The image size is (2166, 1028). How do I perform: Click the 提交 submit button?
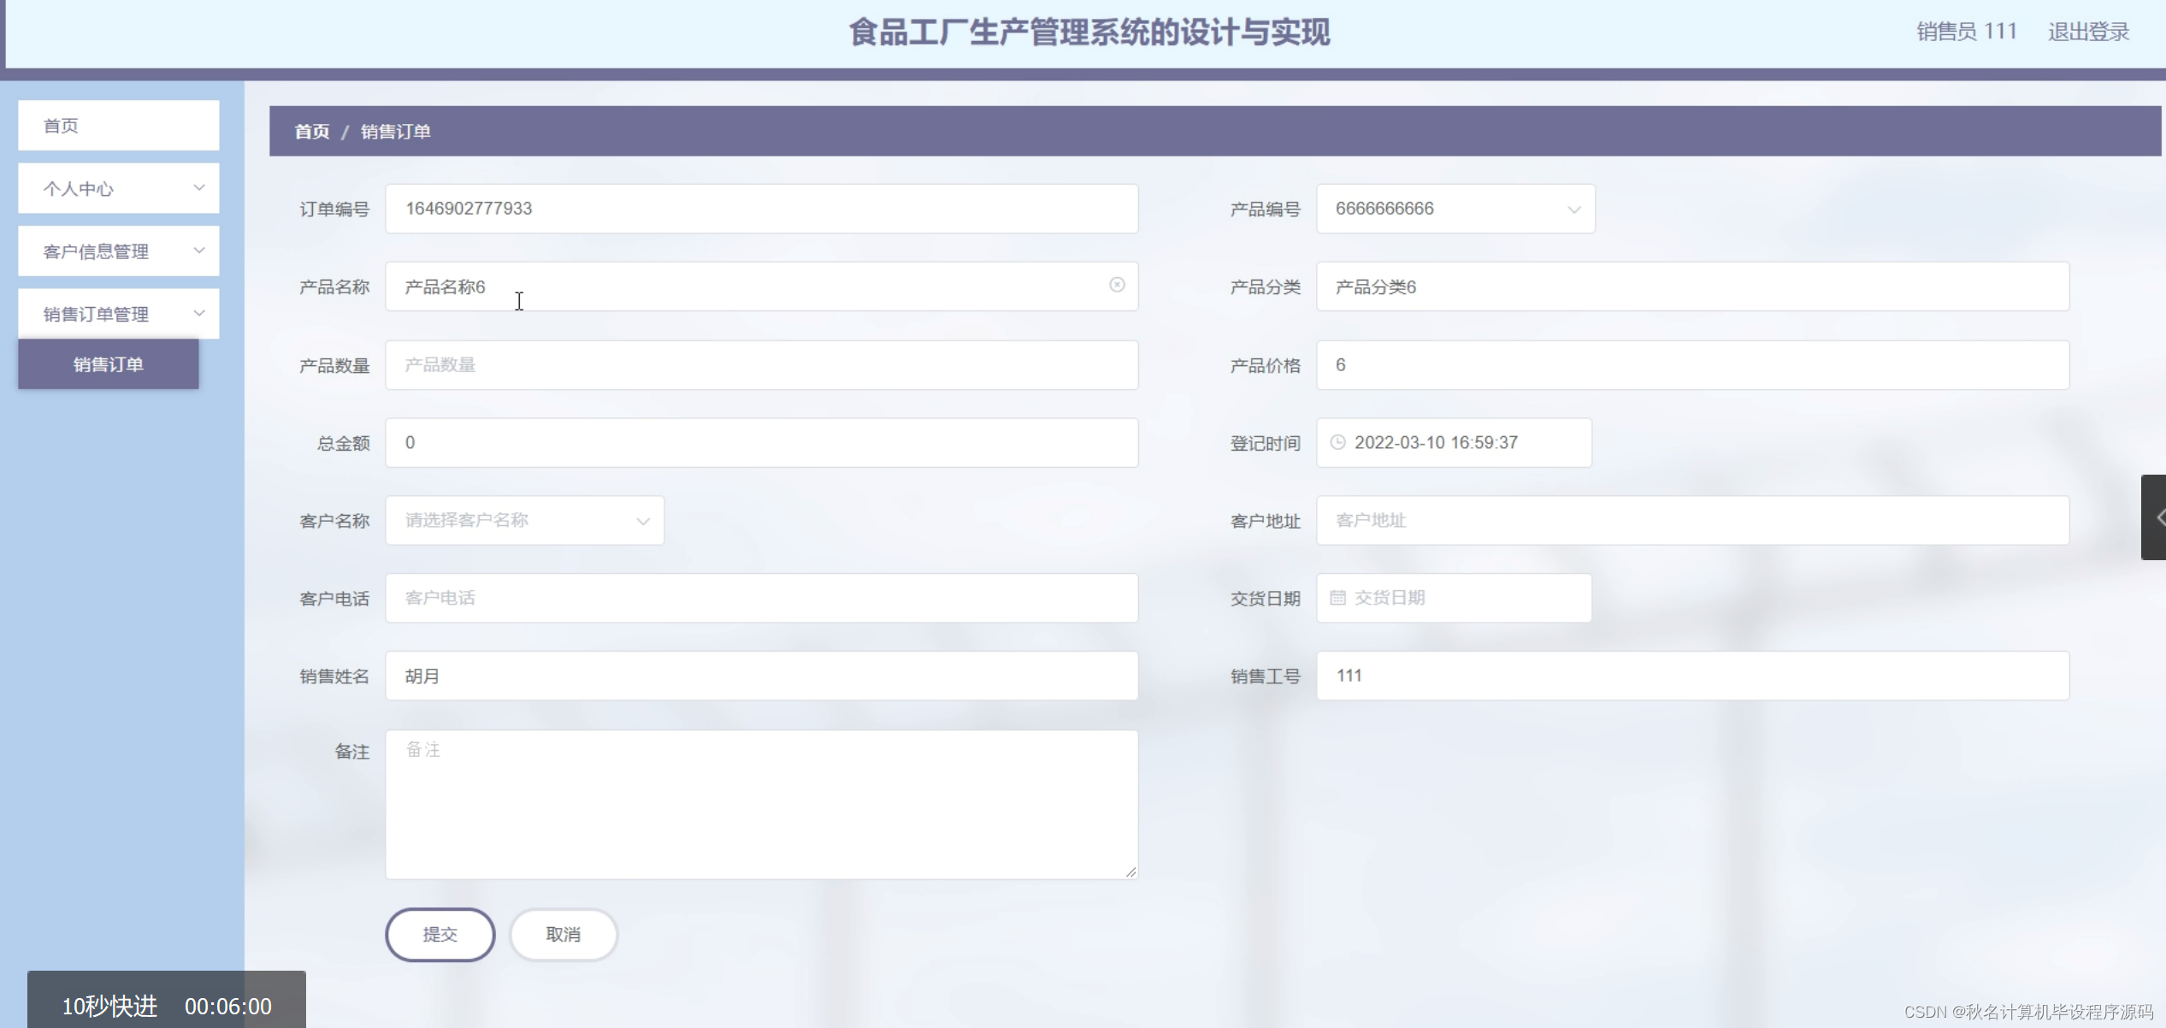pos(440,934)
